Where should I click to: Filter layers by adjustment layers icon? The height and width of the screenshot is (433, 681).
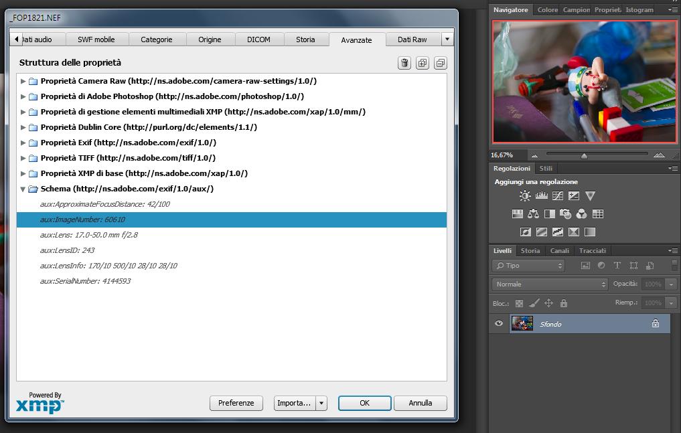tap(601, 266)
